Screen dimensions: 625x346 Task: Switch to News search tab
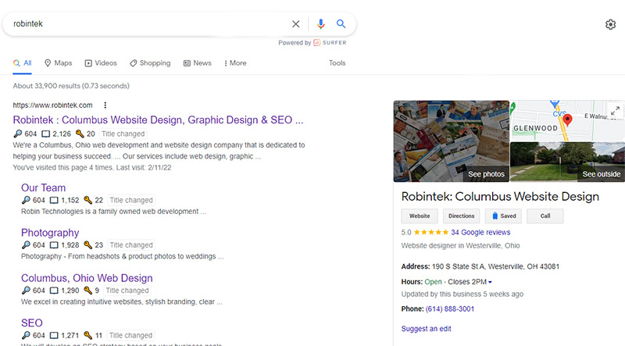coord(198,63)
